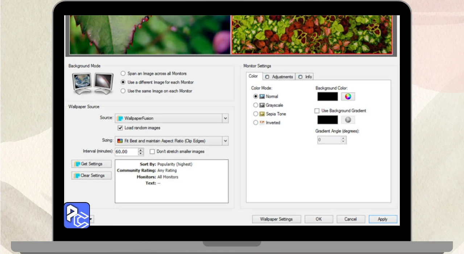
Task: Click the Get Settings button
Action: click(x=91, y=164)
